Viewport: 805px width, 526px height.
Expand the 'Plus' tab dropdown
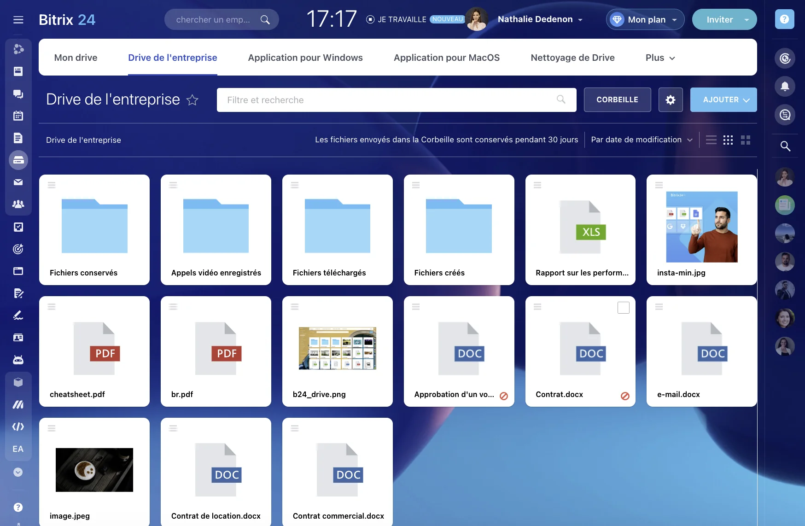(659, 58)
